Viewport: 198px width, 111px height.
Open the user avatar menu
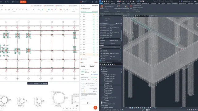[x=96, y=2]
